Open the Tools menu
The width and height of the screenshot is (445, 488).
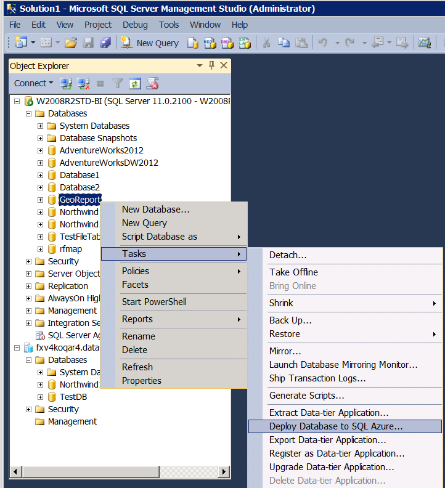tap(169, 25)
